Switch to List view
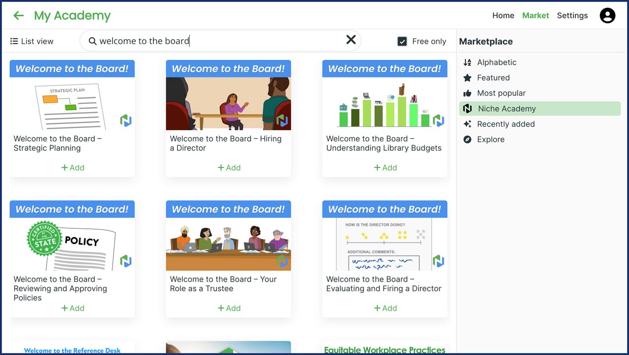This screenshot has height=355, width=629. [x=31, y=41]
